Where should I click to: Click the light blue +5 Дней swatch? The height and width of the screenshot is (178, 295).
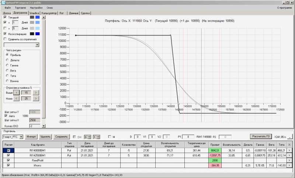click(38, 28)
